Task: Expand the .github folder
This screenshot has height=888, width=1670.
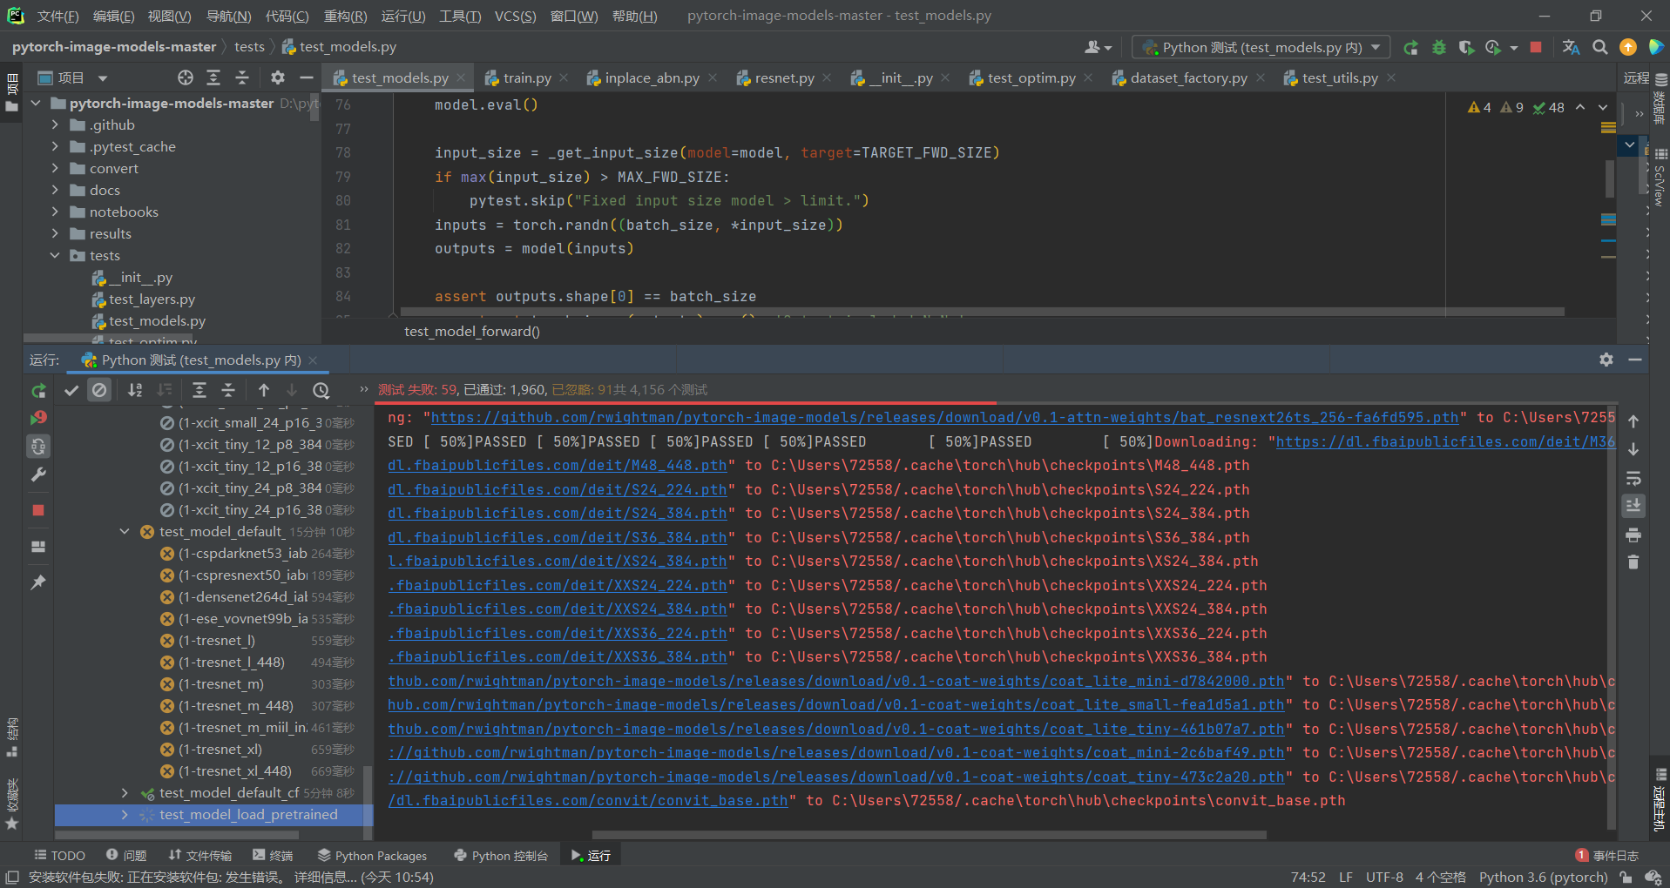Action: pos(55,124)
